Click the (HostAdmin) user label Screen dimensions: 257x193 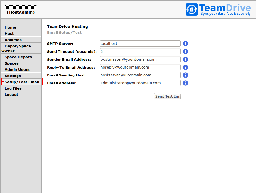pos(21,12)
